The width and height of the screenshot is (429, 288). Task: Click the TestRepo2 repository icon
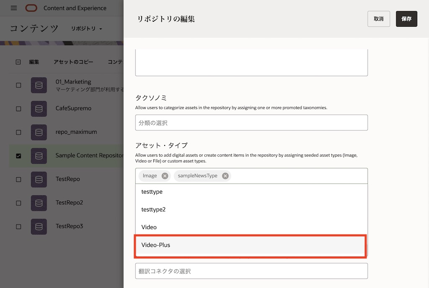click(x=39, y=203)
